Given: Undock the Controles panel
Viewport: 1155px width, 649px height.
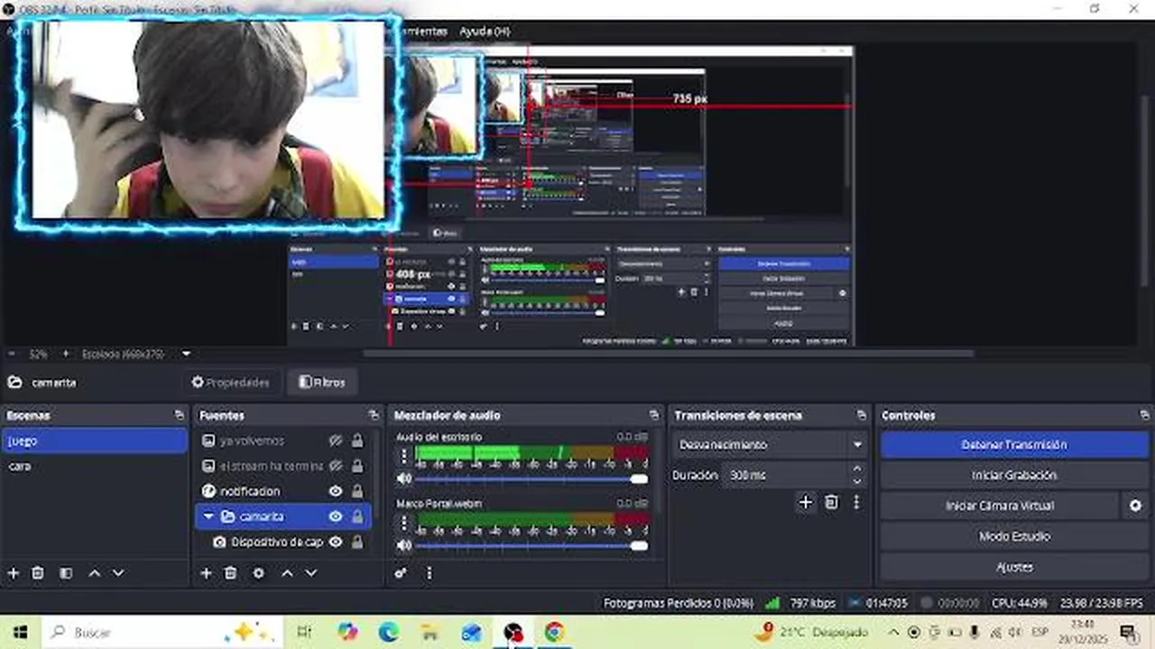Looking at the screenshot, I should tap(1144, 416).
